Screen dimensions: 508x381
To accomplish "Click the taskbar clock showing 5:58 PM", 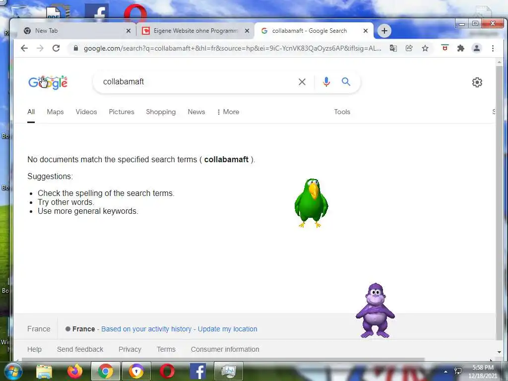I will (x=483, y=372).
